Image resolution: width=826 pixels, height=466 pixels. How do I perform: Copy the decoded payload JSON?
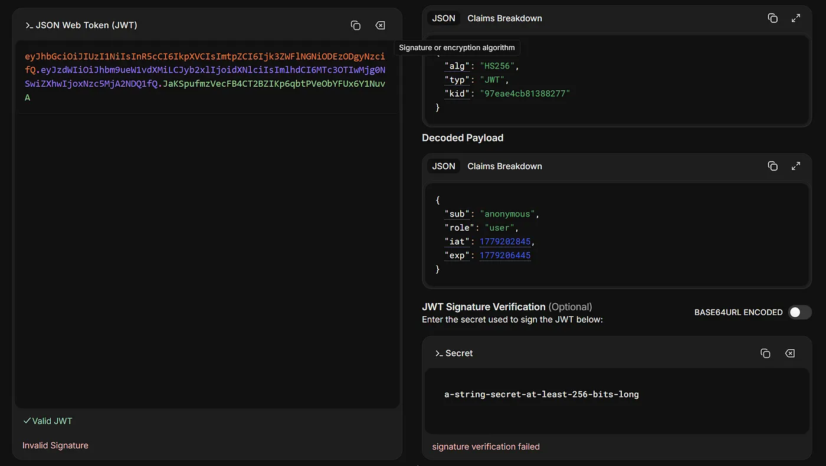tap(772, 166)
